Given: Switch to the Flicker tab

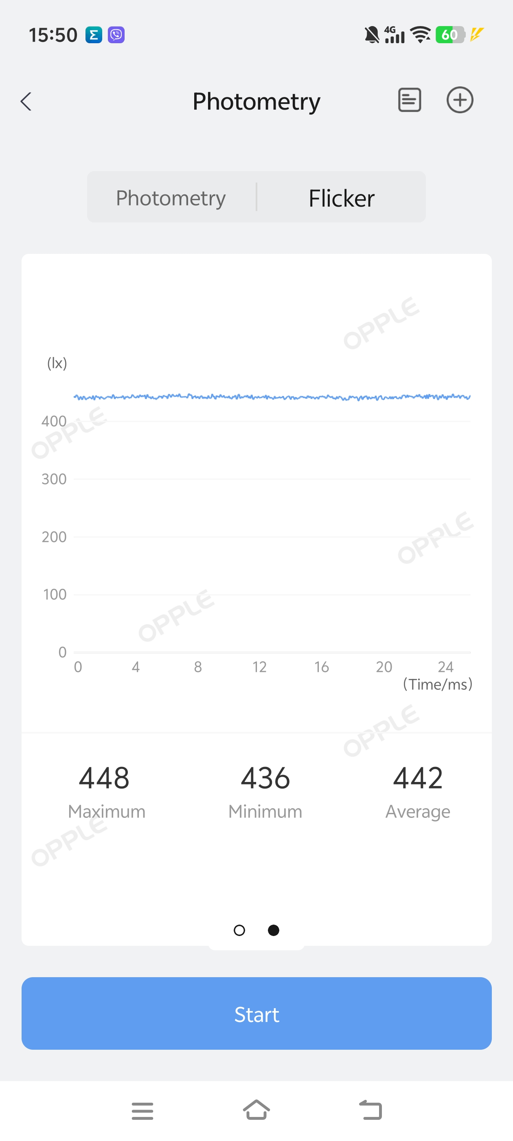Looking at the screenshot, I should point(341,198).
